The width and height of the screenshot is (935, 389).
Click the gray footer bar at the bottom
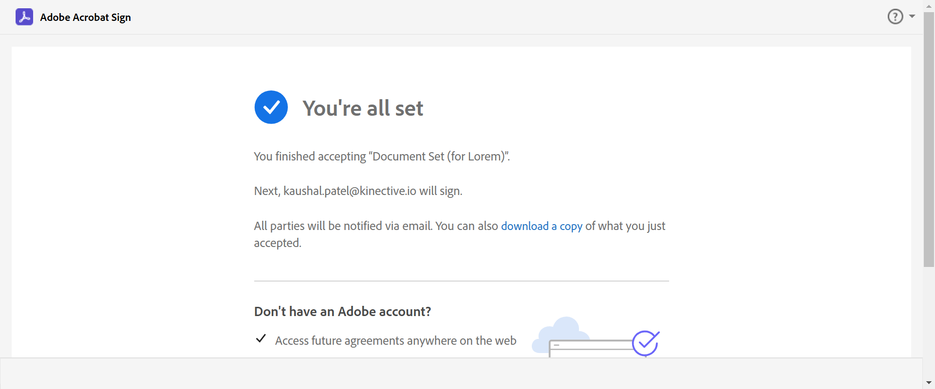[461, 373]
